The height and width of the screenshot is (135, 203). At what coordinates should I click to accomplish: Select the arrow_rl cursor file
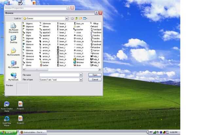click(45, 56)
